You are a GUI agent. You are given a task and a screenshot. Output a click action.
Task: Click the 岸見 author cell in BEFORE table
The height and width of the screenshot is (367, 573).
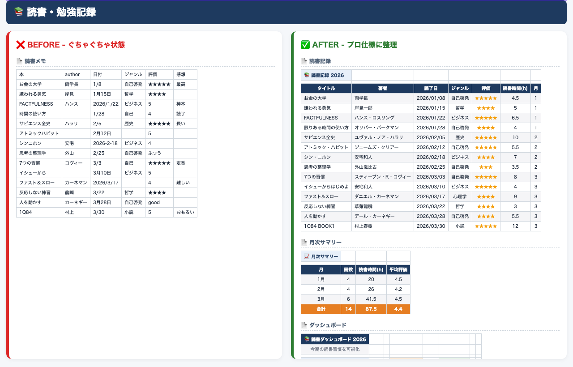(76, 94)
